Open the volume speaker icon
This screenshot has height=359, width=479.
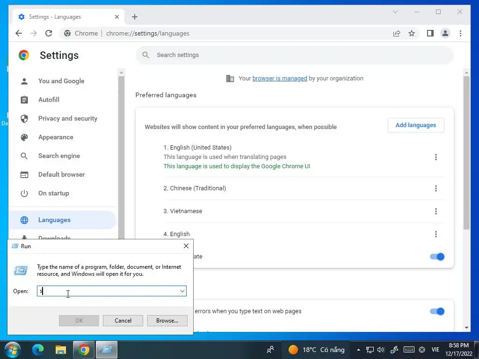[381, 350]
